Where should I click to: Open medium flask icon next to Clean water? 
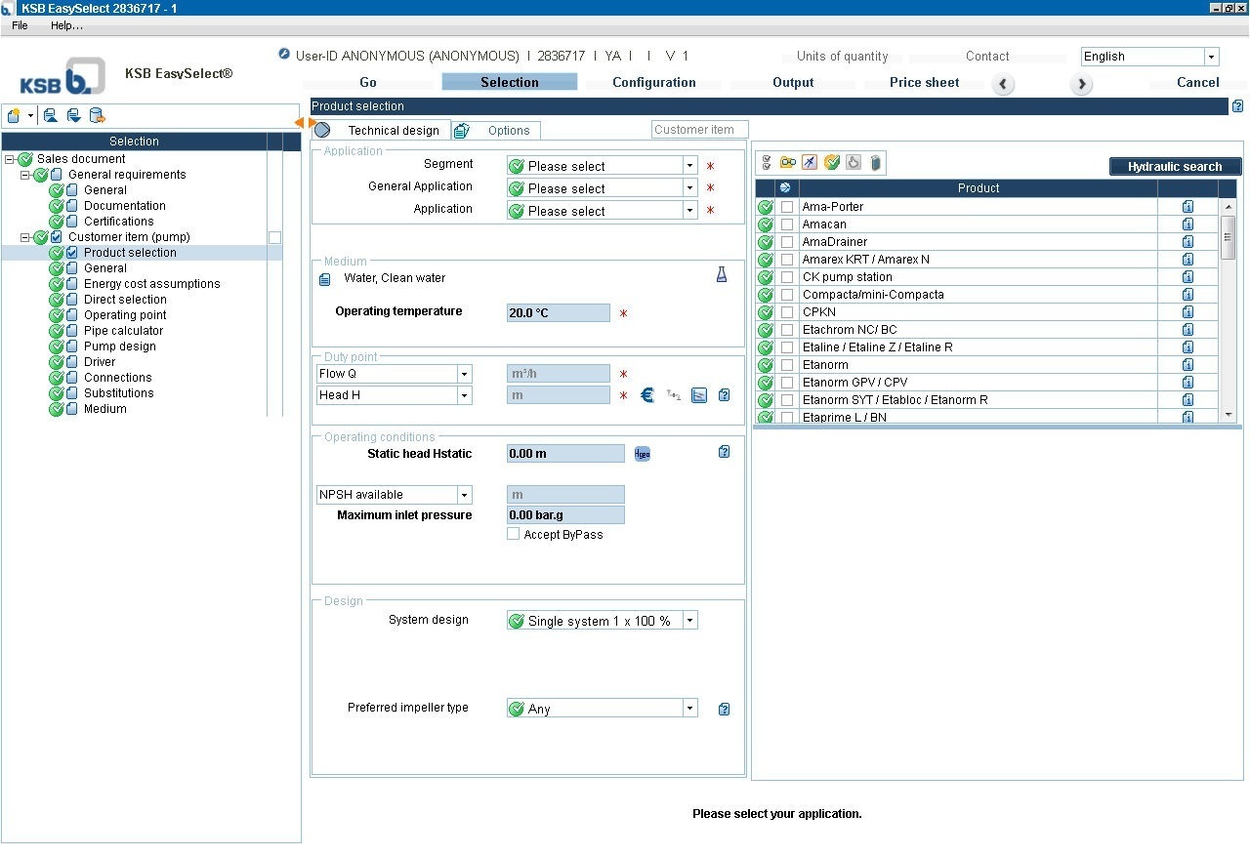[x=722, y=276]
